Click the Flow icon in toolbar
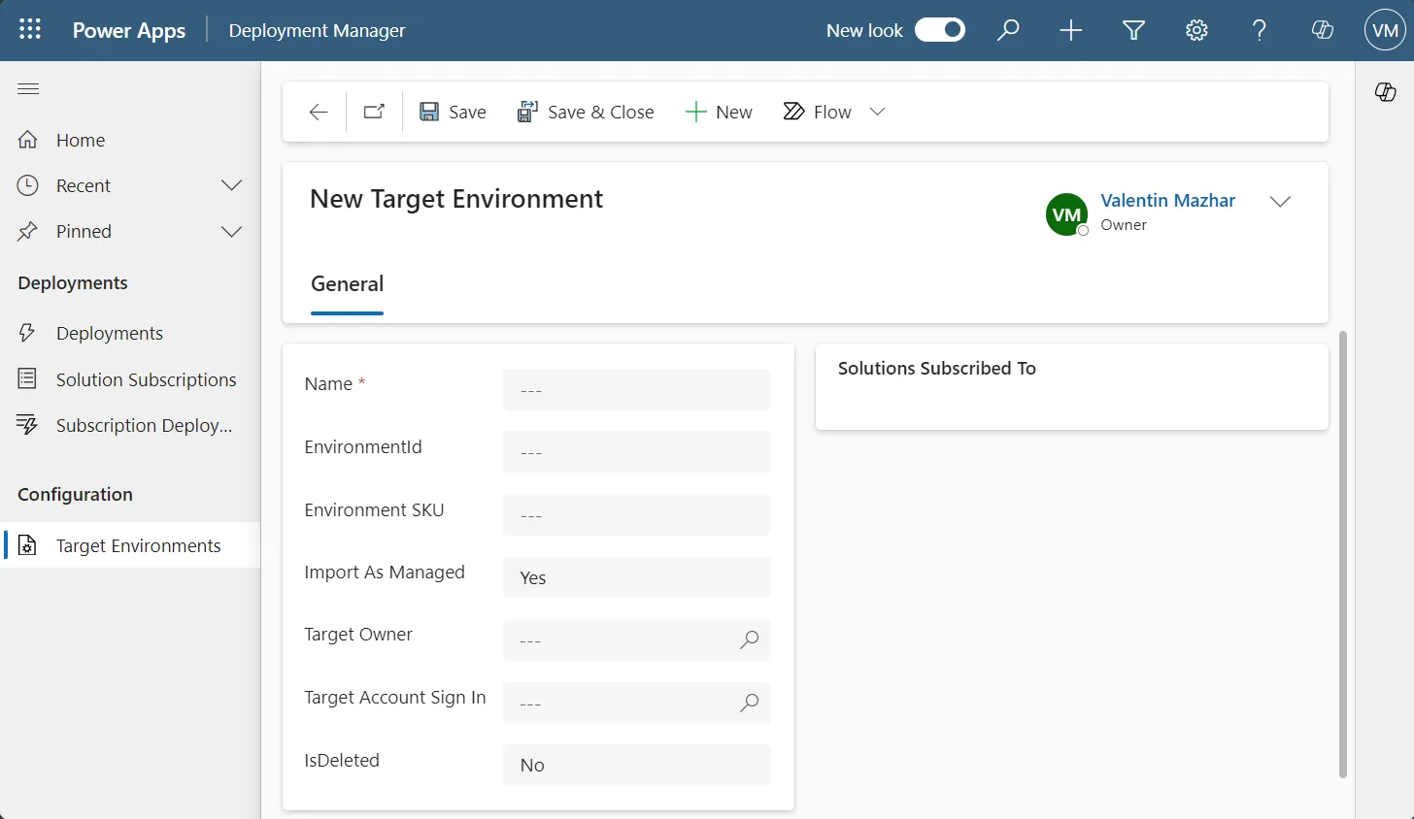Image resolution: width=1414 pixels, height=819 pixels. pyautogui.click(x=793, y=112)
